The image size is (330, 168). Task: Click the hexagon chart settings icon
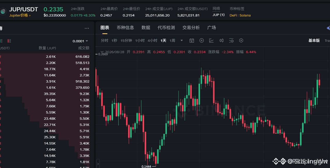click(x=241, y=41)
